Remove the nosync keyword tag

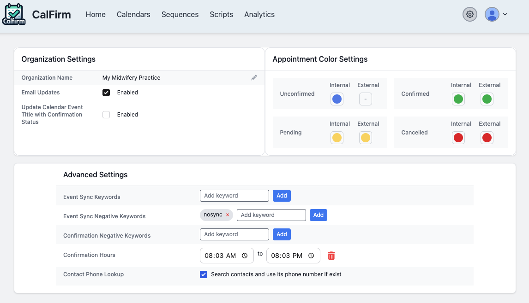(x=228, y=215)
